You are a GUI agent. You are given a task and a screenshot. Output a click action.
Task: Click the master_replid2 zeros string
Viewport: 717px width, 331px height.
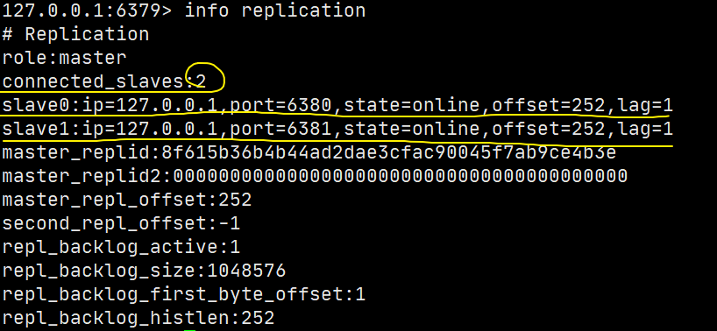[400, 177]
